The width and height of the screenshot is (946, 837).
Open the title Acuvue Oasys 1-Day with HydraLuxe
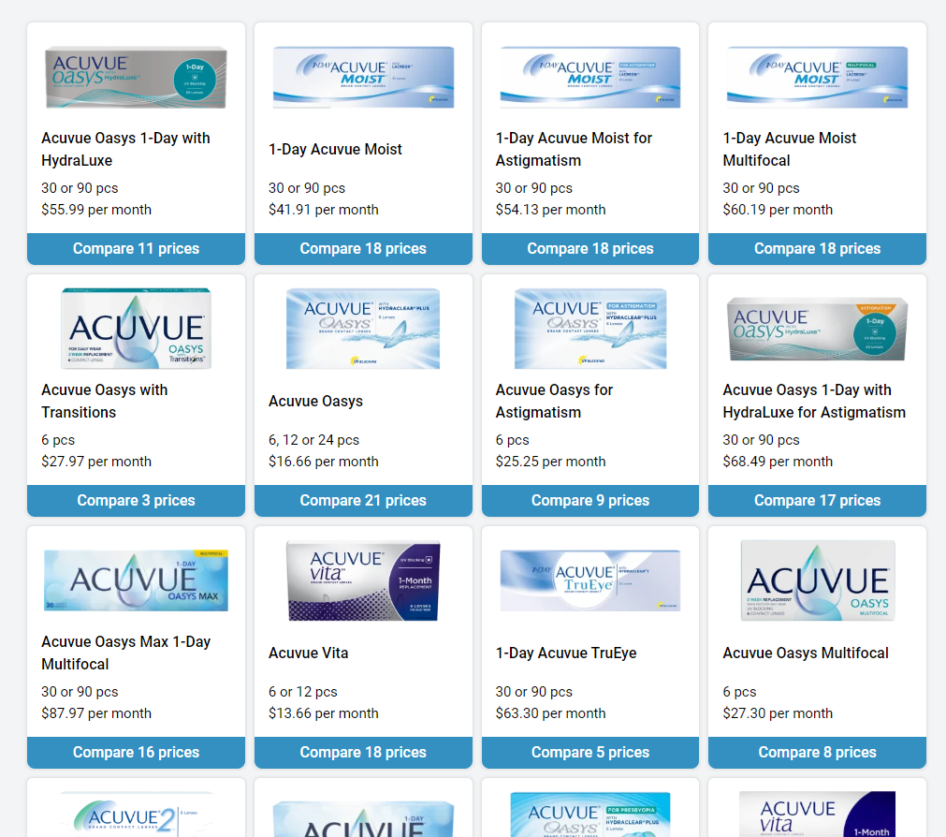click(125, 149)
